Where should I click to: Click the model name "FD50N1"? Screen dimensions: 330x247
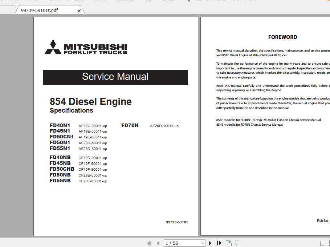coord(60,142)
